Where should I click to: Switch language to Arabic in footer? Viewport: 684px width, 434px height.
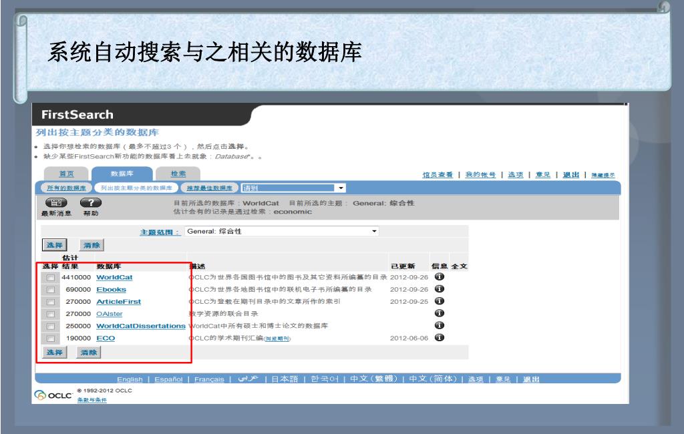tap(248, 379)
